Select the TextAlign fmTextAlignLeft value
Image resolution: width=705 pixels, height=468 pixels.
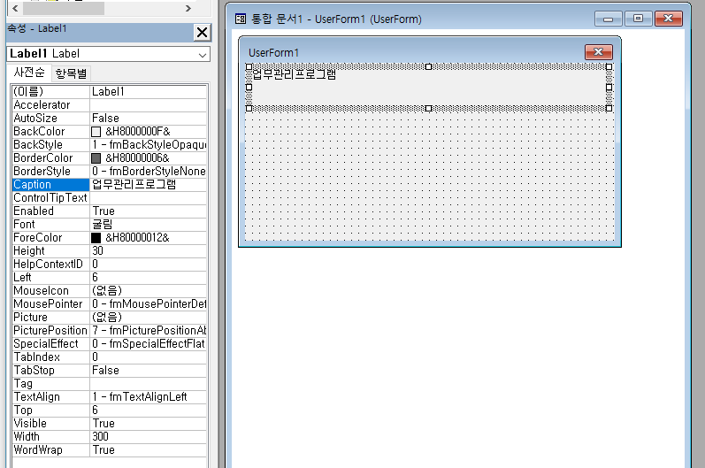pos(149,397)
